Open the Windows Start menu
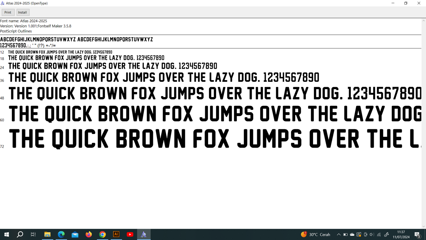 tap(6, 234)
